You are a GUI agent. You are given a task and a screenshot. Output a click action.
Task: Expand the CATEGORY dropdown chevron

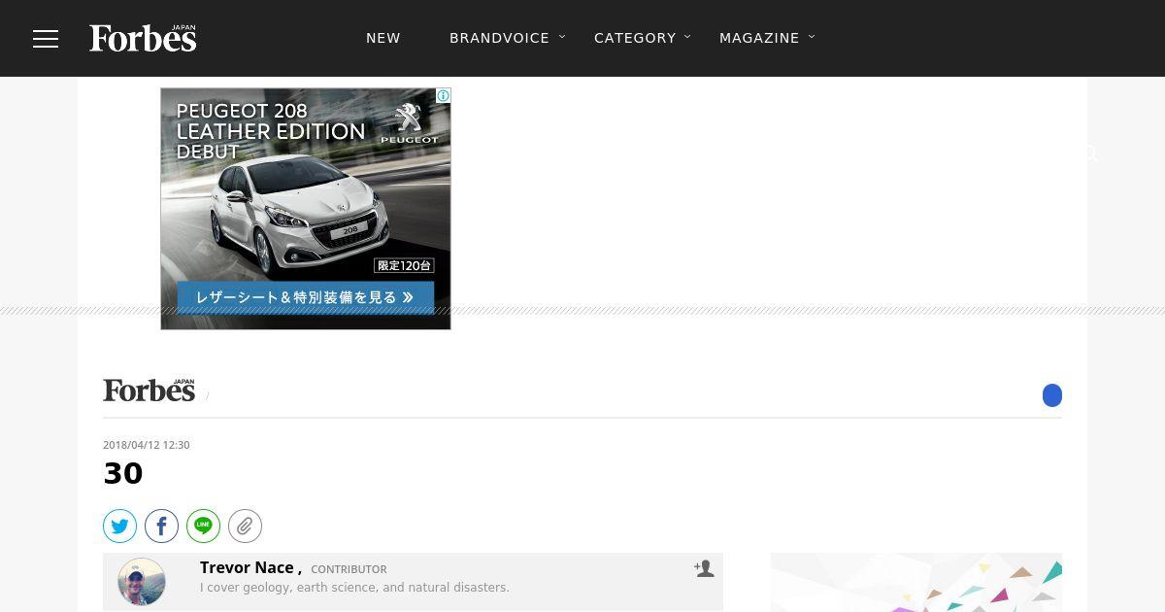[687, 37]
